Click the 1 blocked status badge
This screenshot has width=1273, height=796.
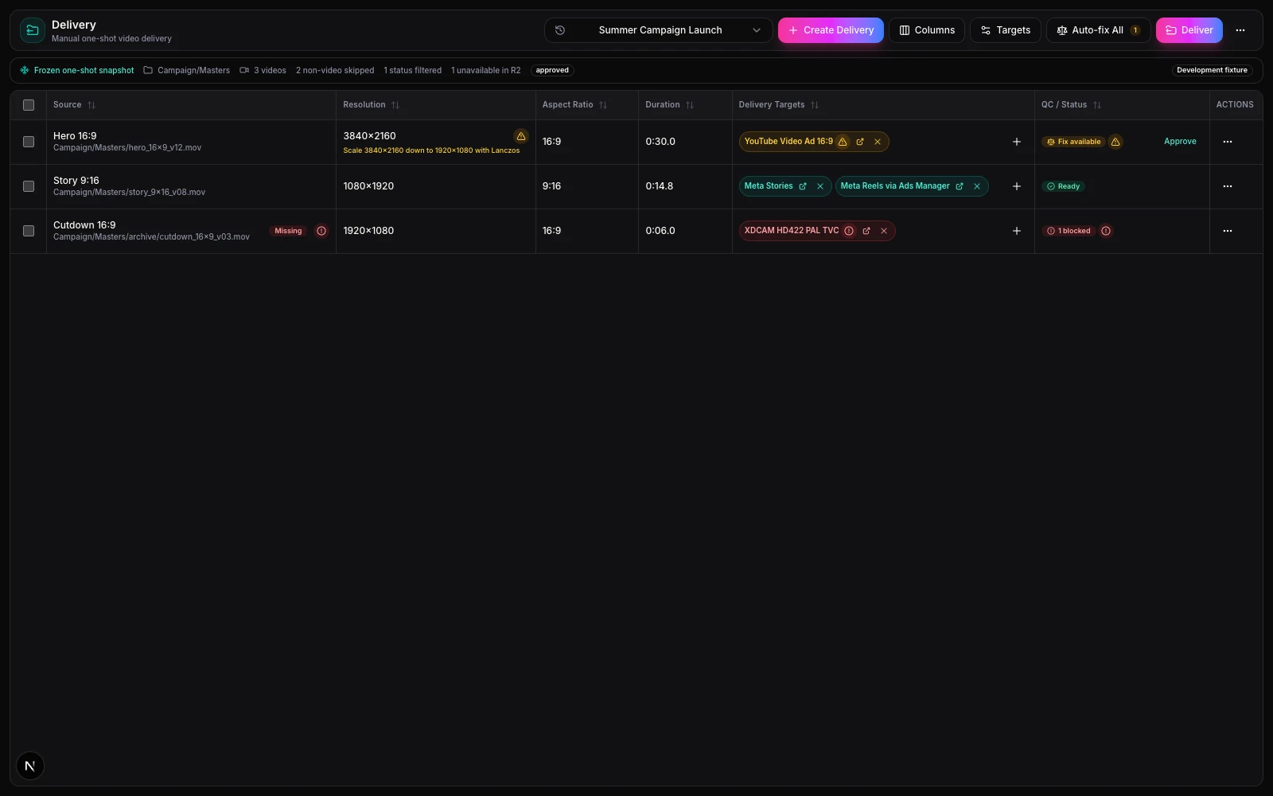tap(1069, 231)
